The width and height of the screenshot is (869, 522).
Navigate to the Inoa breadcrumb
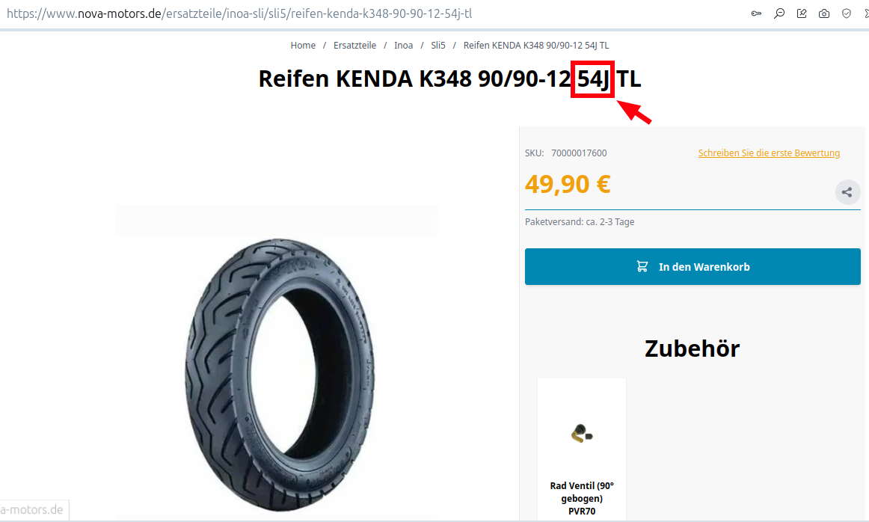(404, 46)
